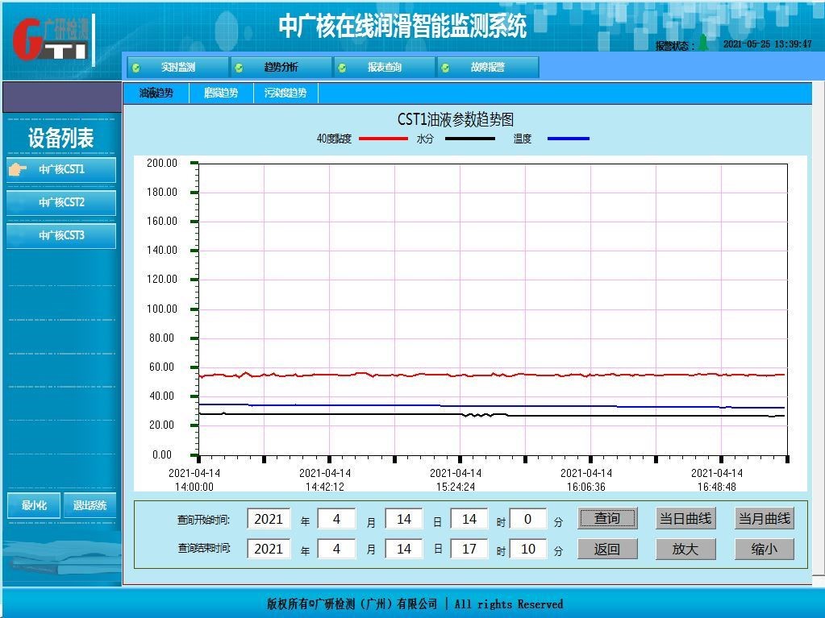The width and height of the screenshot is (825, 618).
Task: Click the x-axis label 16:48:48
Action: pos(717,487)
